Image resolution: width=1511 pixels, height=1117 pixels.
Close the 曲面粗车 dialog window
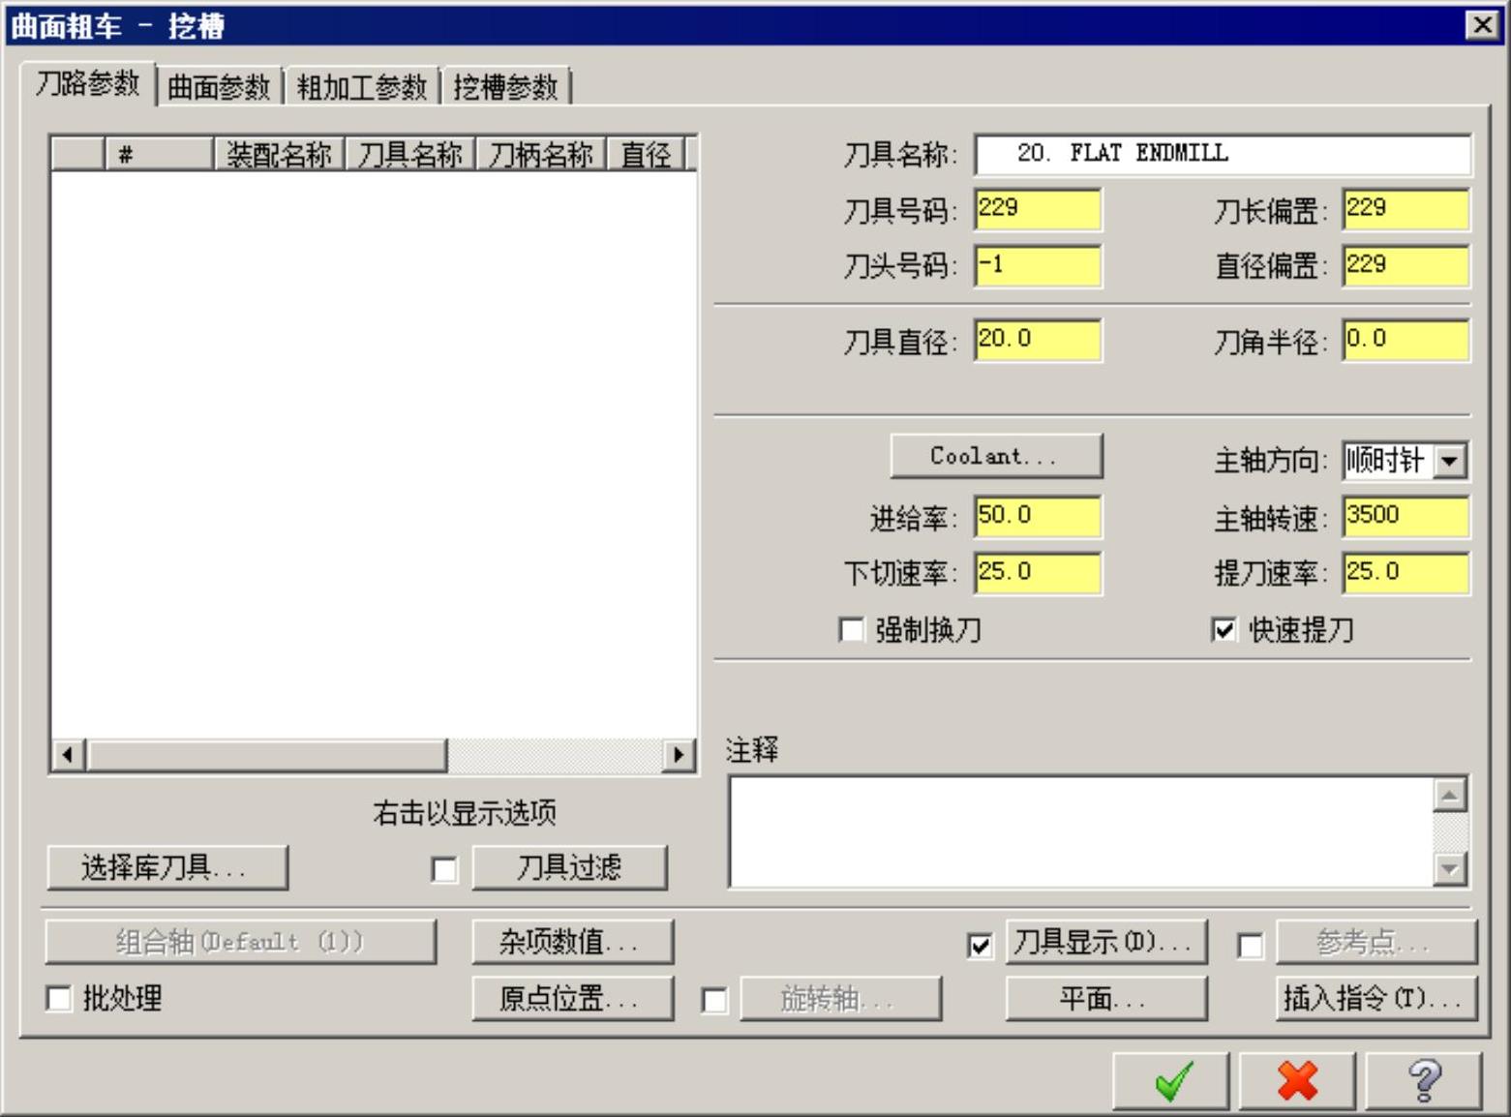1482,25
